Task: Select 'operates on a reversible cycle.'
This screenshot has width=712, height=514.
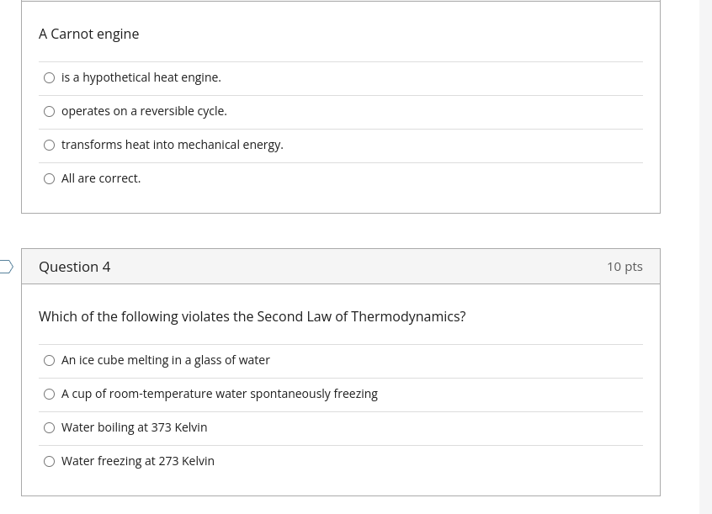Action: (49, 111)
